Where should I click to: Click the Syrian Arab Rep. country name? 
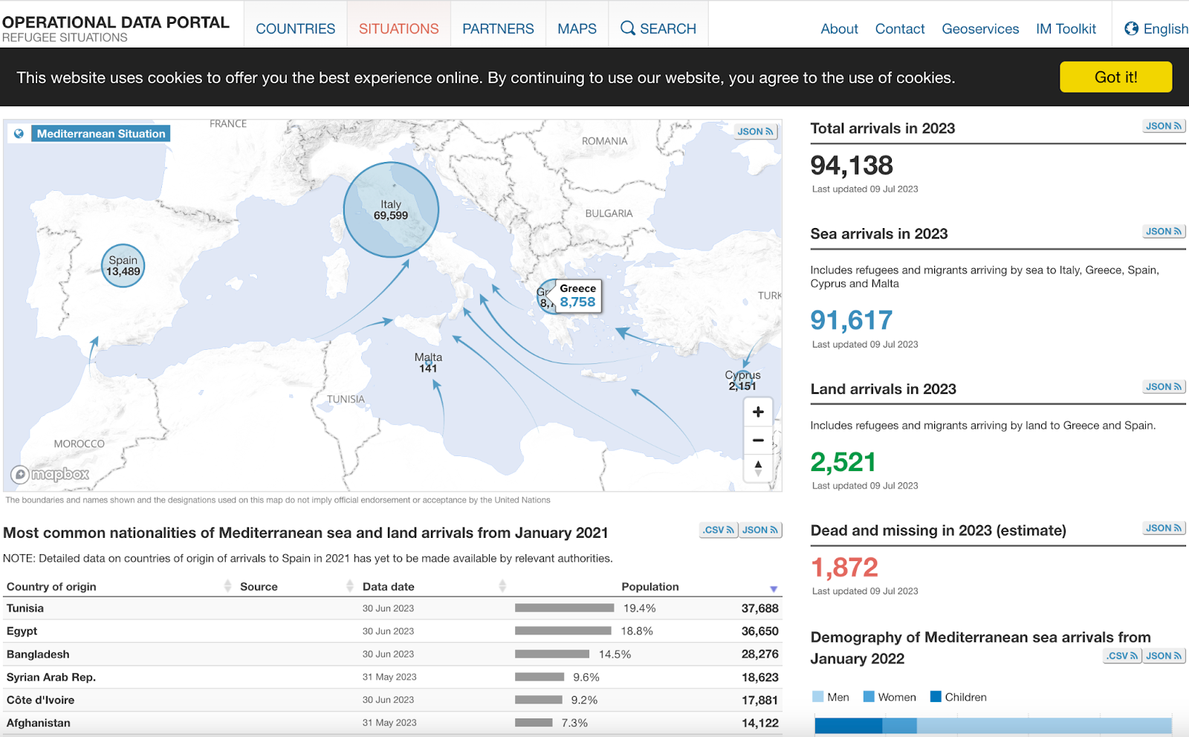(x=51, y=678)
